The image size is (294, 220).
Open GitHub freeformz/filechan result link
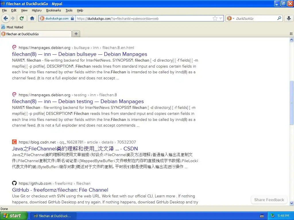pyautogui.click(x=60, y=190)
